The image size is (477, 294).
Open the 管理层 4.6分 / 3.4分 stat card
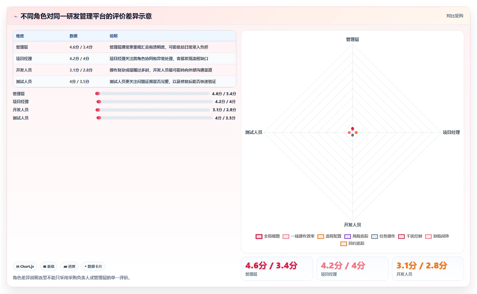[x=277, y=269]
